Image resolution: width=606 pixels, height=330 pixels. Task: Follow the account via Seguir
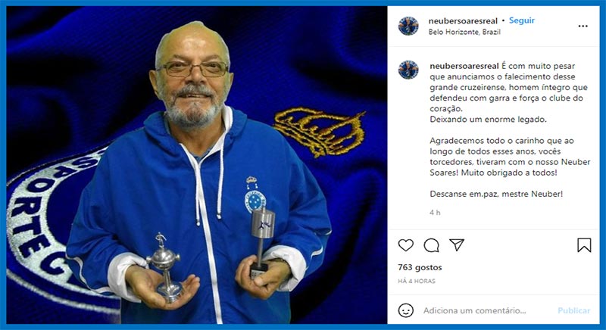coord(522,20)
